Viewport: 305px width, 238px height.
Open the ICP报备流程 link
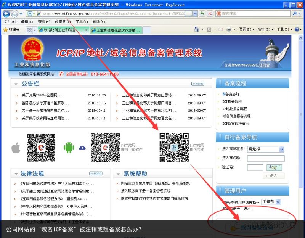pos(232,101)
